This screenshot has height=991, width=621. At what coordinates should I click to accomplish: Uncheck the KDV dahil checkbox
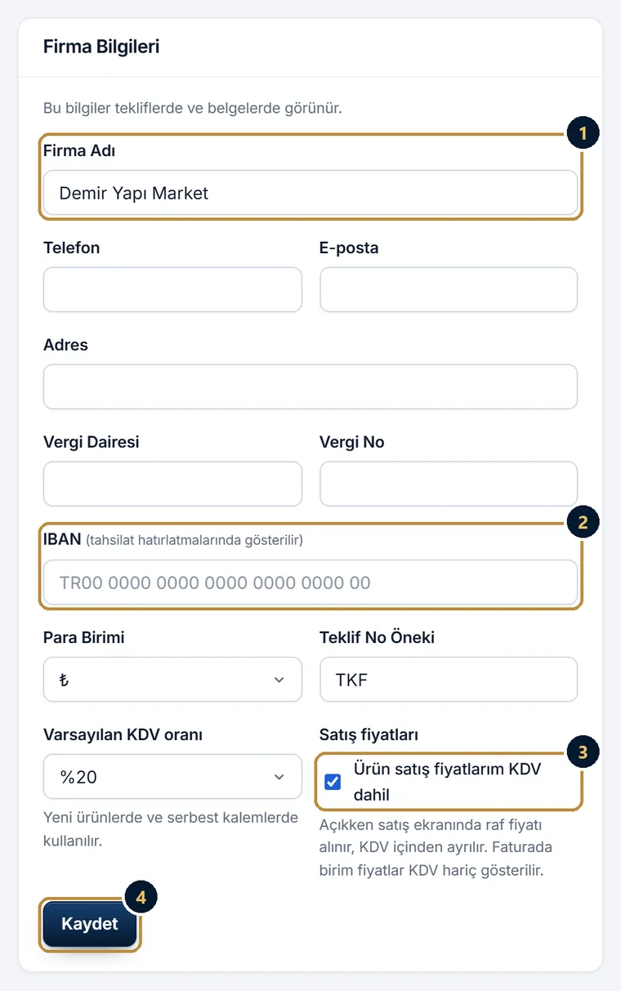(x=333, y=782)
